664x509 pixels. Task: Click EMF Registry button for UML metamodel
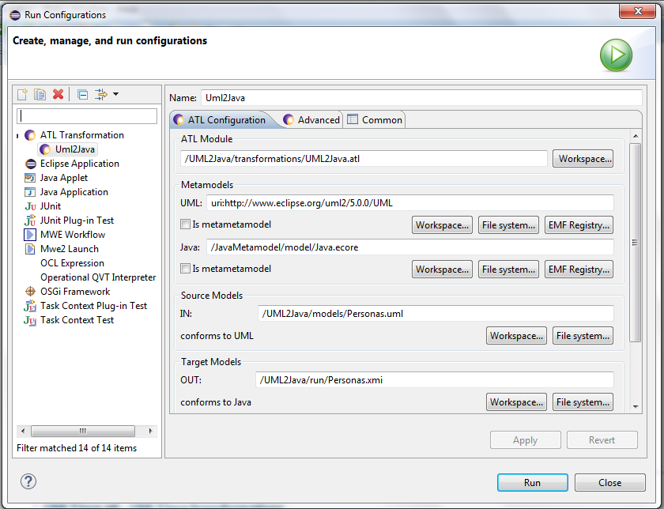tap(579, 225)
